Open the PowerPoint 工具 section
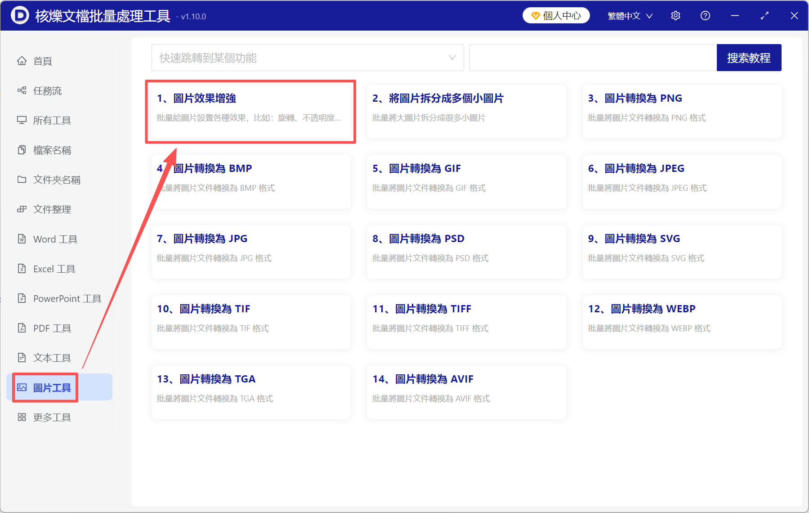The image size is (809, 513). tap(67, 298)
